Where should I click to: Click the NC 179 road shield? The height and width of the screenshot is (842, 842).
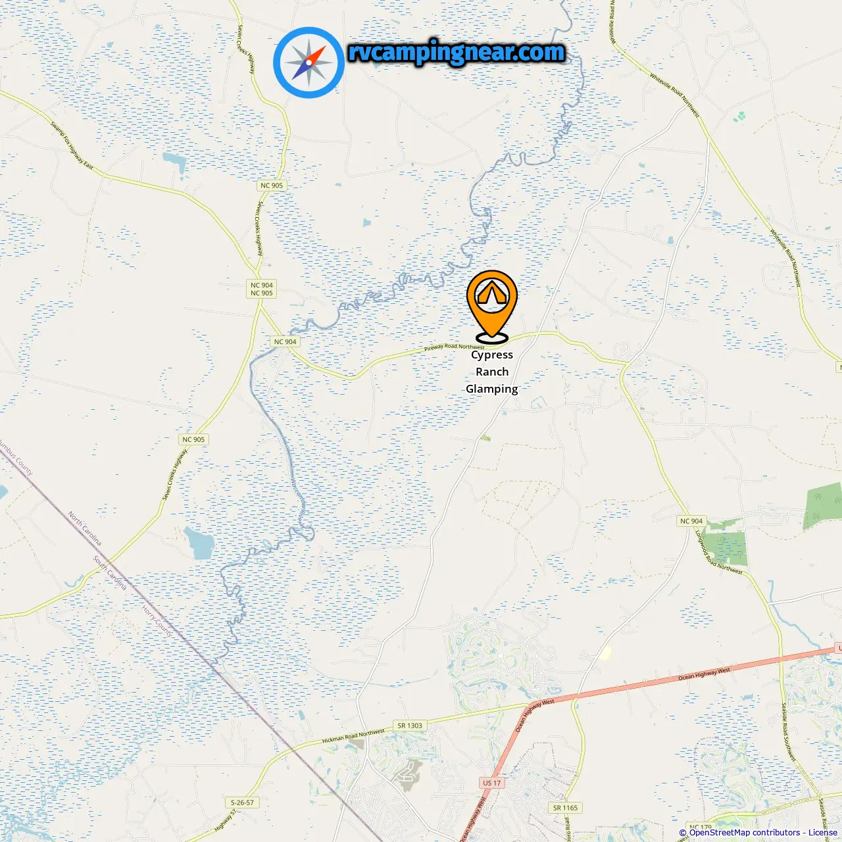[x=701, y=828]
